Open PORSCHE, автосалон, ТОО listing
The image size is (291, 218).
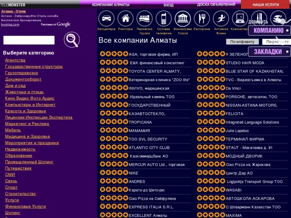pyautogui.click(x=251, y=97)
